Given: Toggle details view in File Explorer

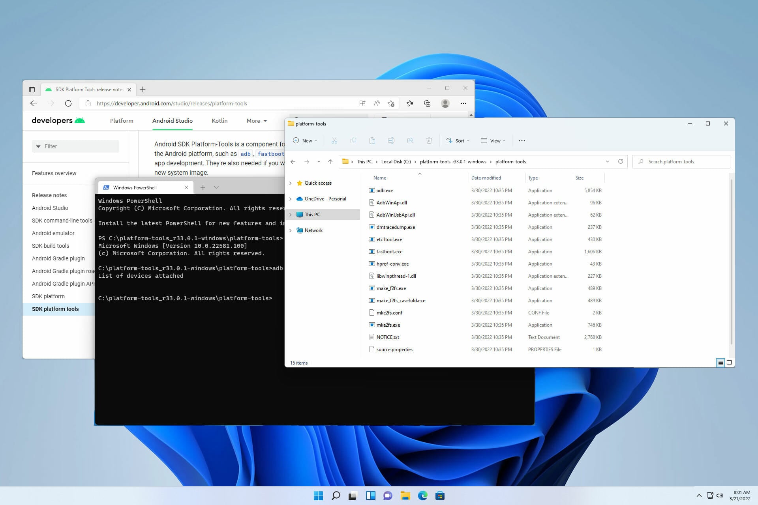Looking at the screenshot, I should pyautogui.click(x=721, y=363).
